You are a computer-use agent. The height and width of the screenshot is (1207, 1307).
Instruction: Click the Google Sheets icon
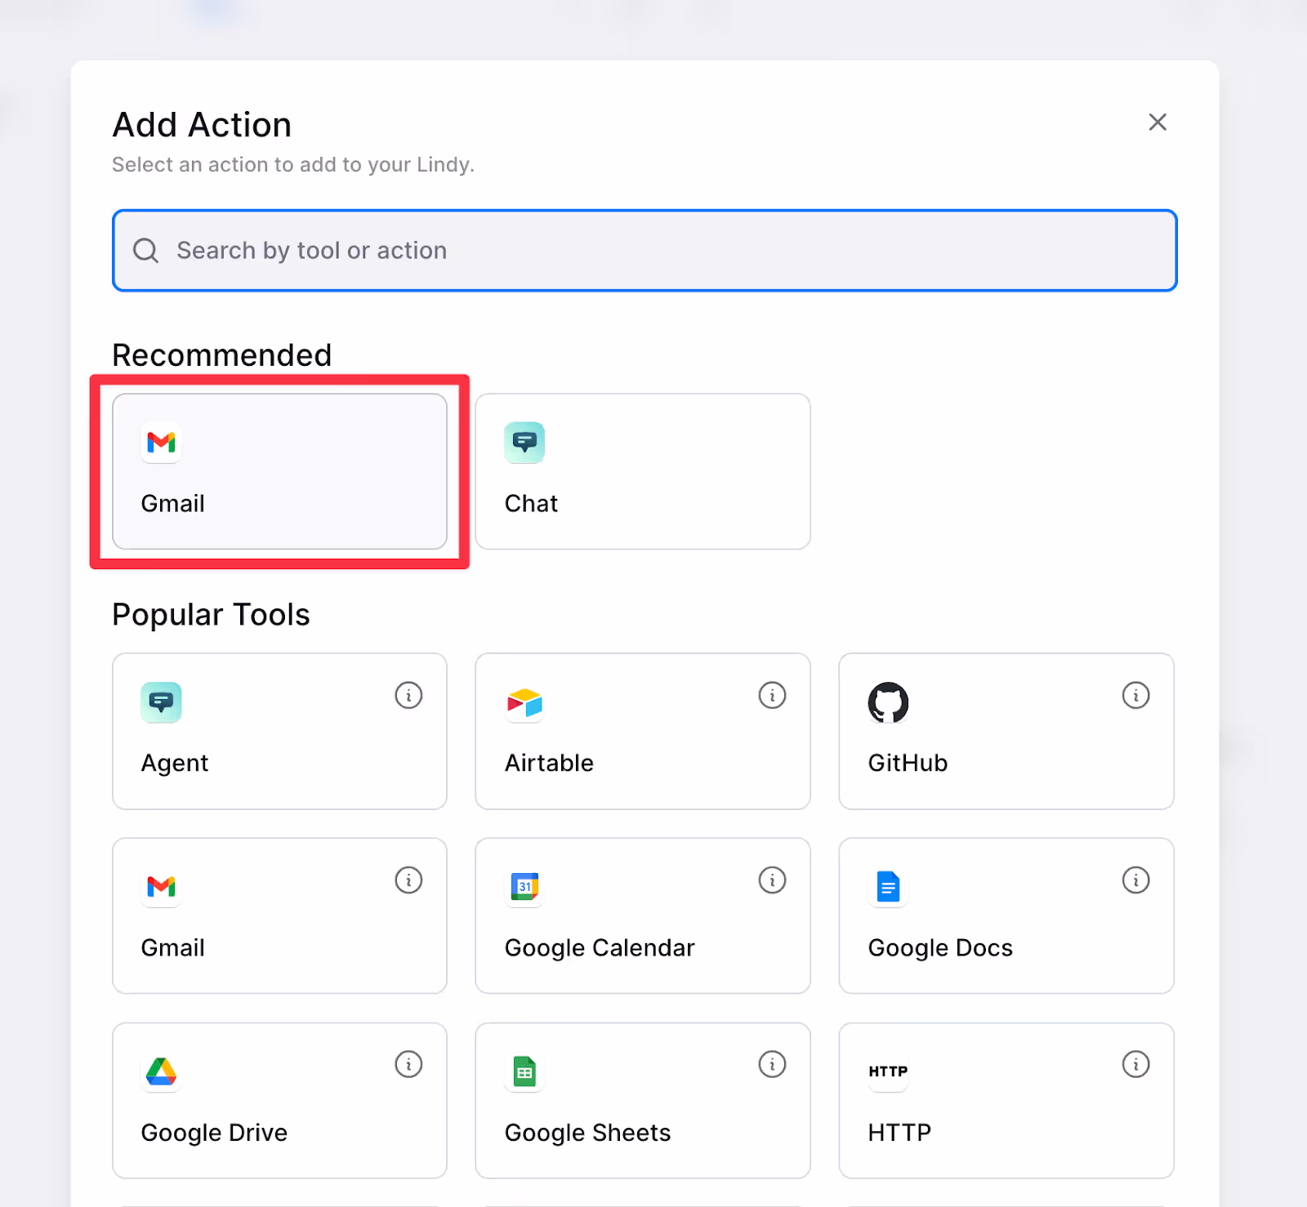pyautogui.click(x=524, y=1071)
